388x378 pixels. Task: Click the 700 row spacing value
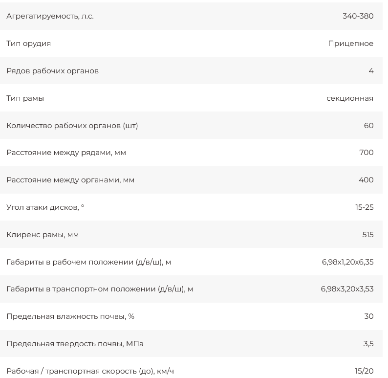tap(366, 153)
